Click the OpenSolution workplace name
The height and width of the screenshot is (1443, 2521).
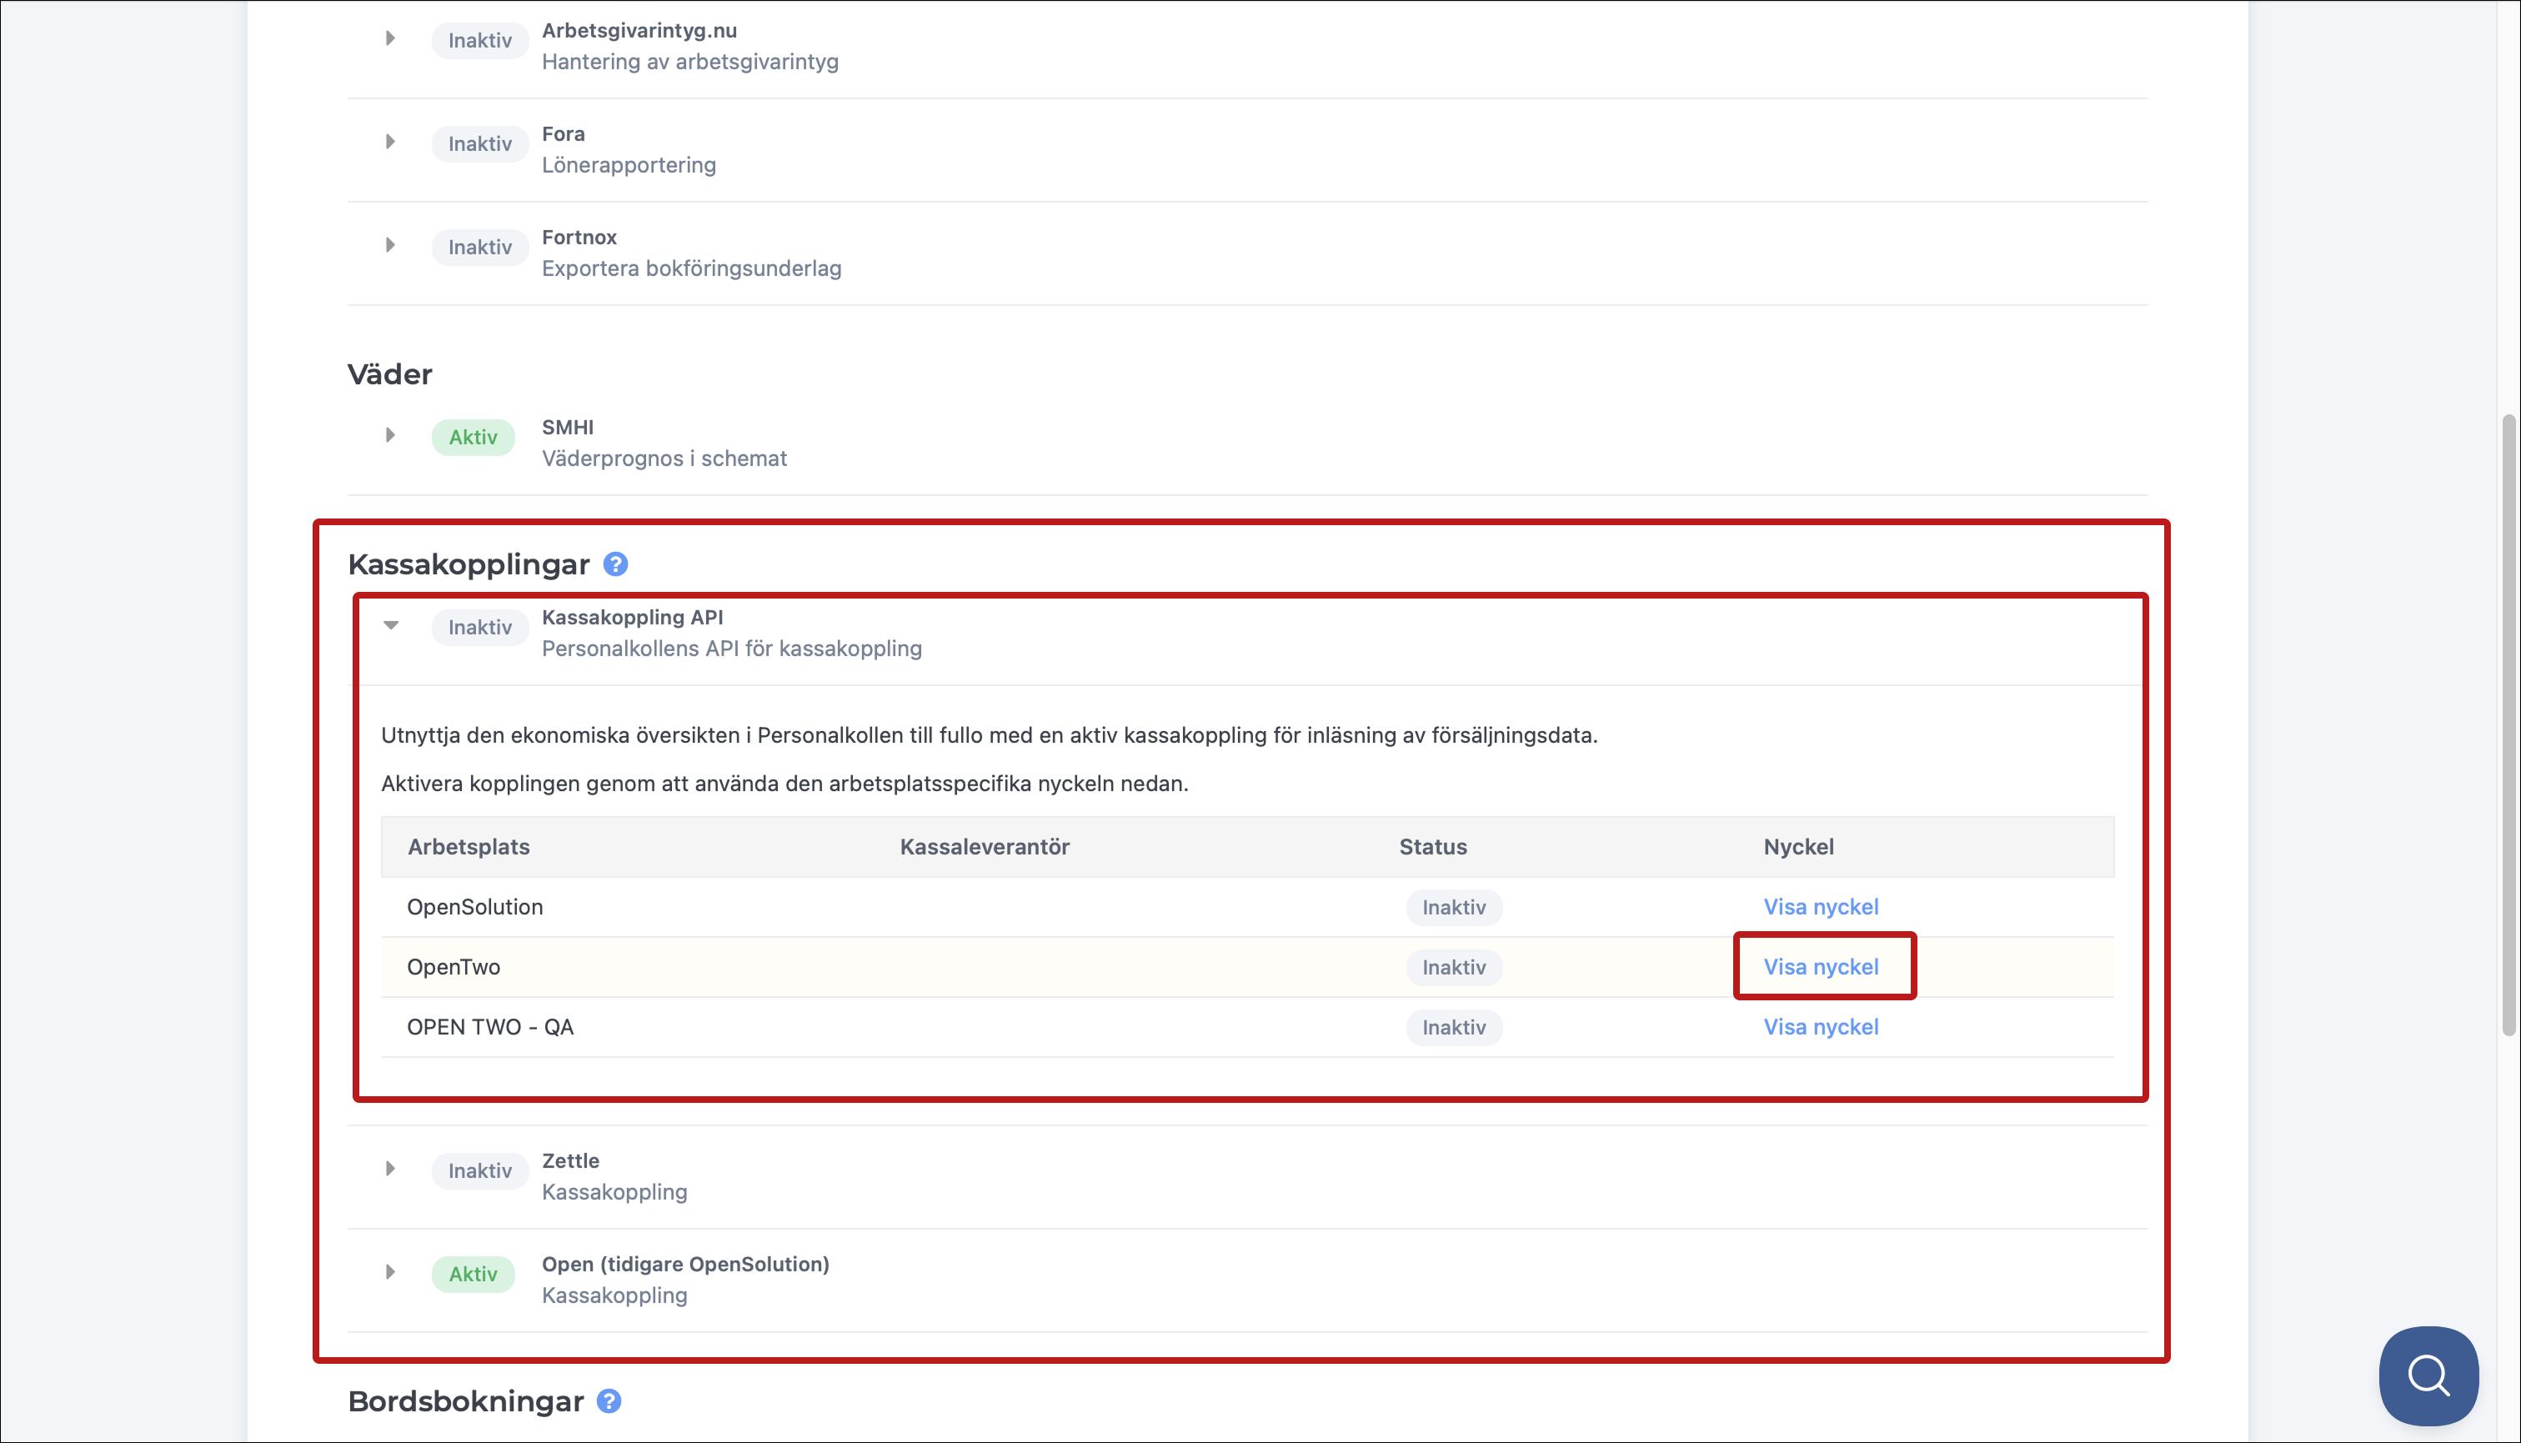click(x=474, y=907)
